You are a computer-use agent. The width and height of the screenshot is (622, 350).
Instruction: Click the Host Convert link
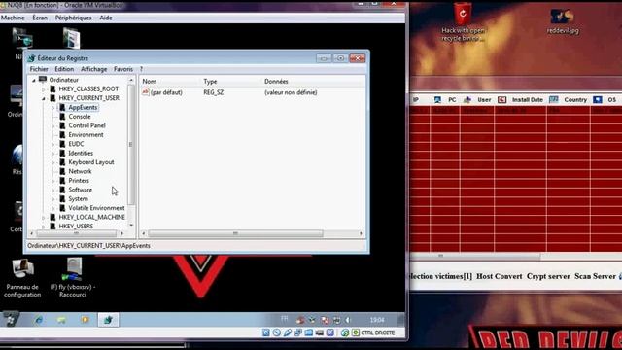(499, 276)
